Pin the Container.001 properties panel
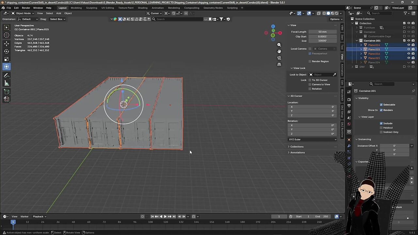The height and width of the screenshot is (235, 418). (413, 91)
